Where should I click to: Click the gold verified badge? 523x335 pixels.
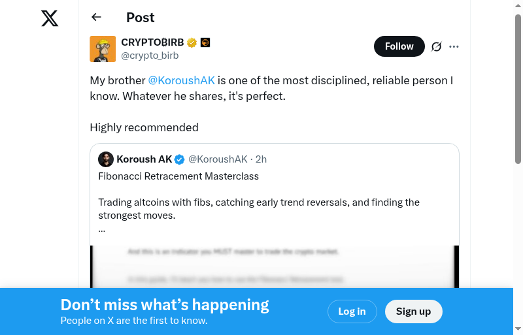(x=192, y=42)
